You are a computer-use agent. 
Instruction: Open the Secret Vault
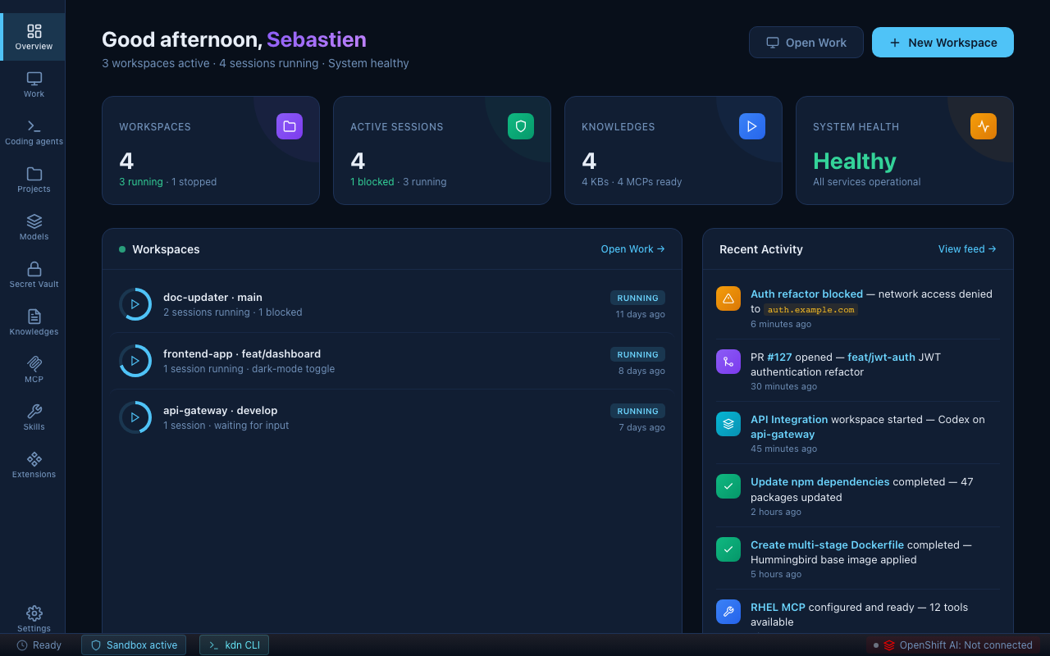34,275
